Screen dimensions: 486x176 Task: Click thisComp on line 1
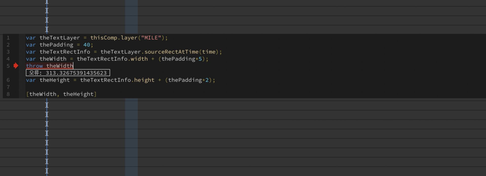[104, 38]
